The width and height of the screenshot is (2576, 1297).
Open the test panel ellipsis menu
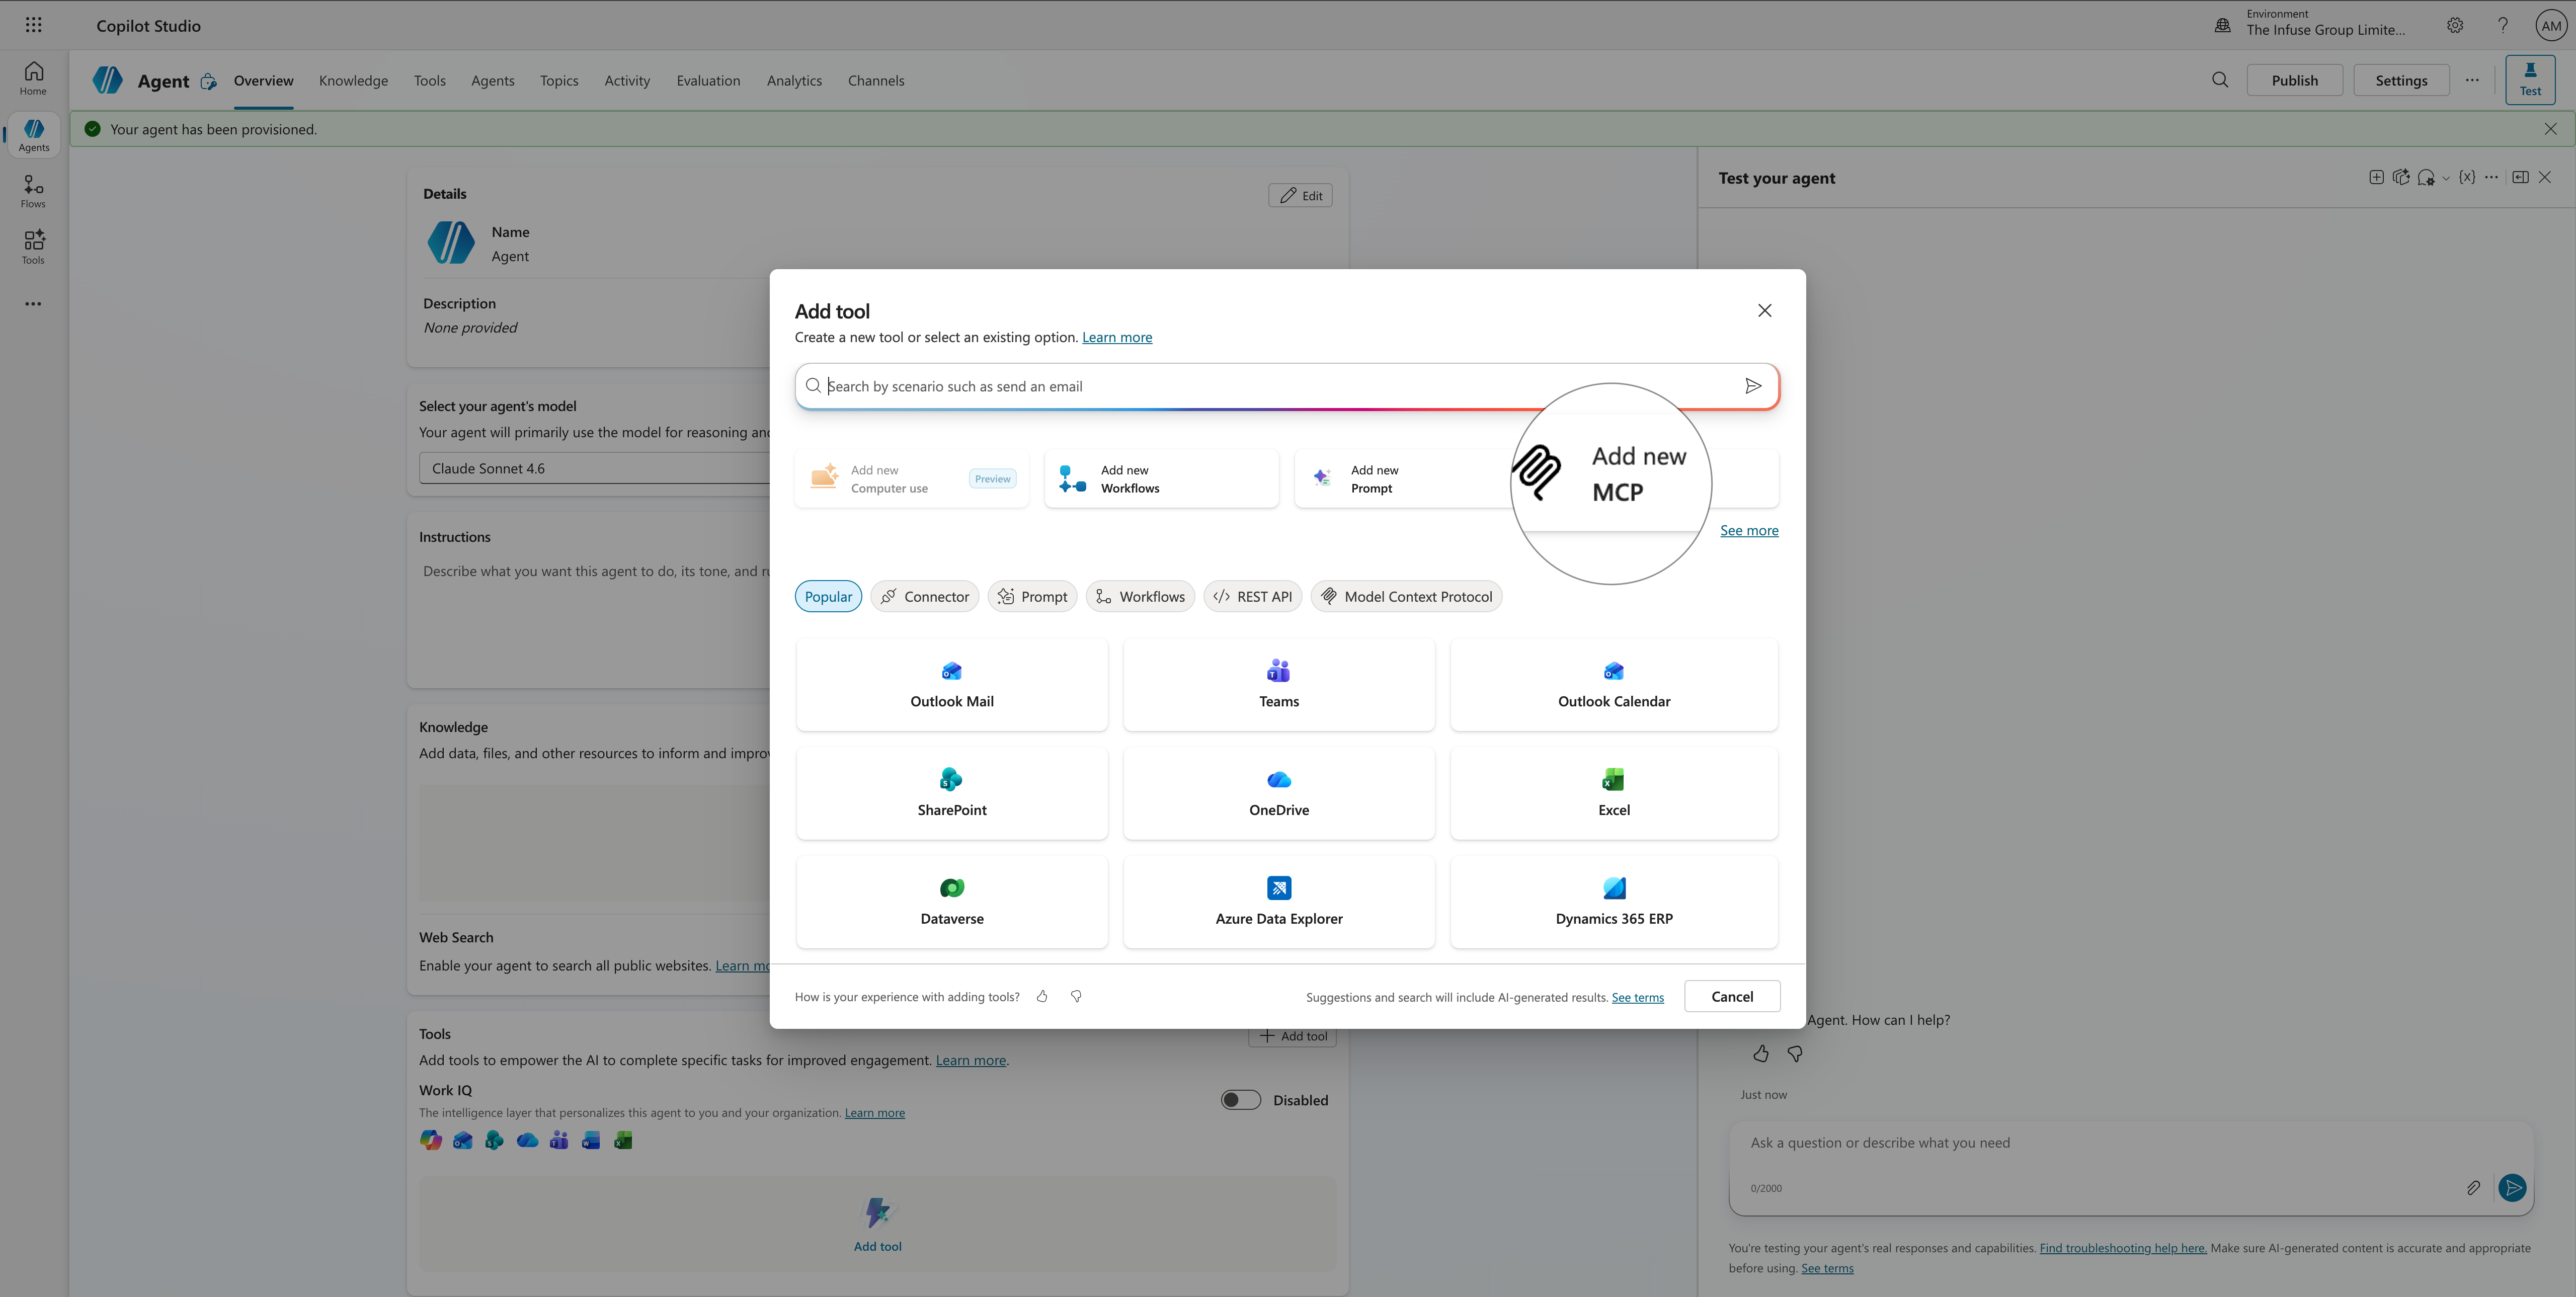(2491, 178)
